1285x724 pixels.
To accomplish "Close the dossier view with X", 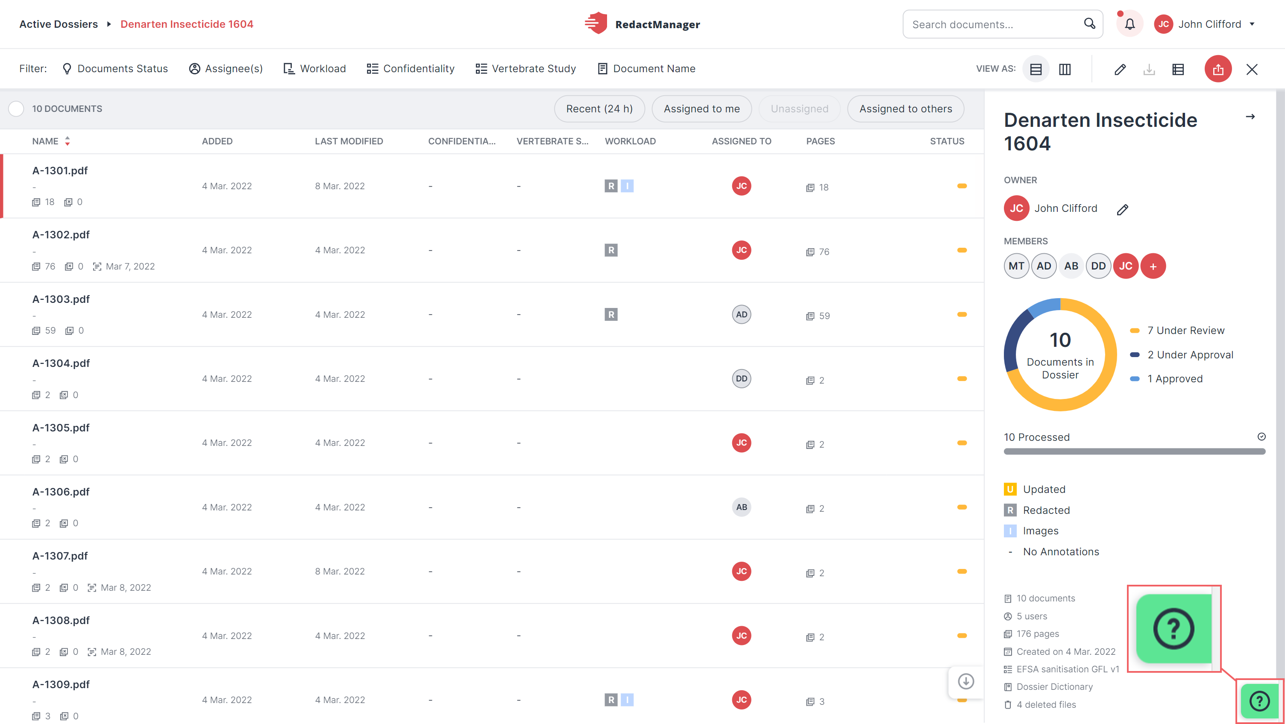I will point(1252,69).
